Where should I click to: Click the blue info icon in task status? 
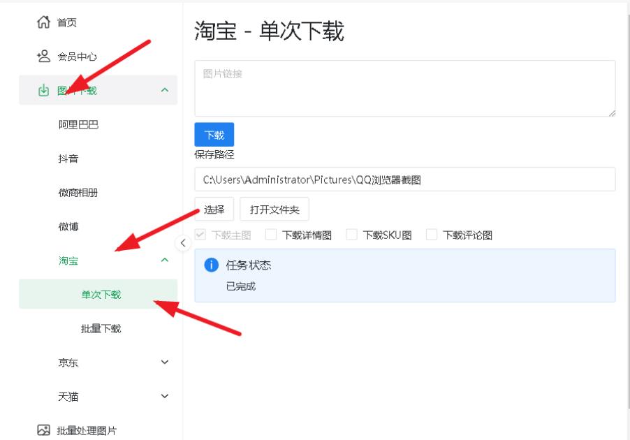(212, 265)
